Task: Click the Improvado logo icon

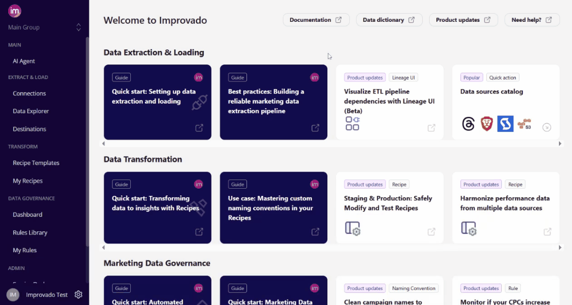Action: (x=15, y=11)
